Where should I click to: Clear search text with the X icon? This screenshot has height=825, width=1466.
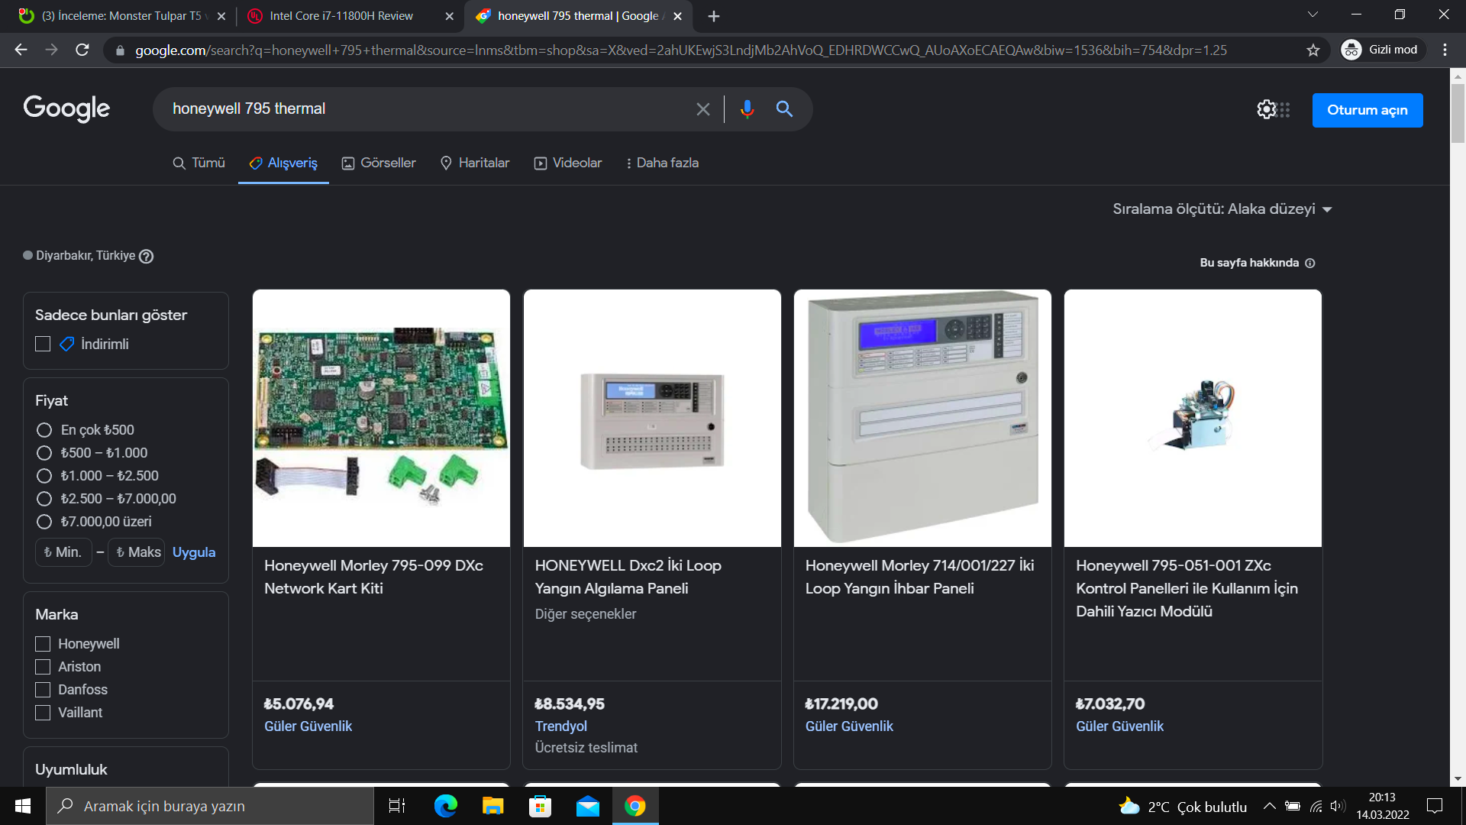click(x=703, y=109)
